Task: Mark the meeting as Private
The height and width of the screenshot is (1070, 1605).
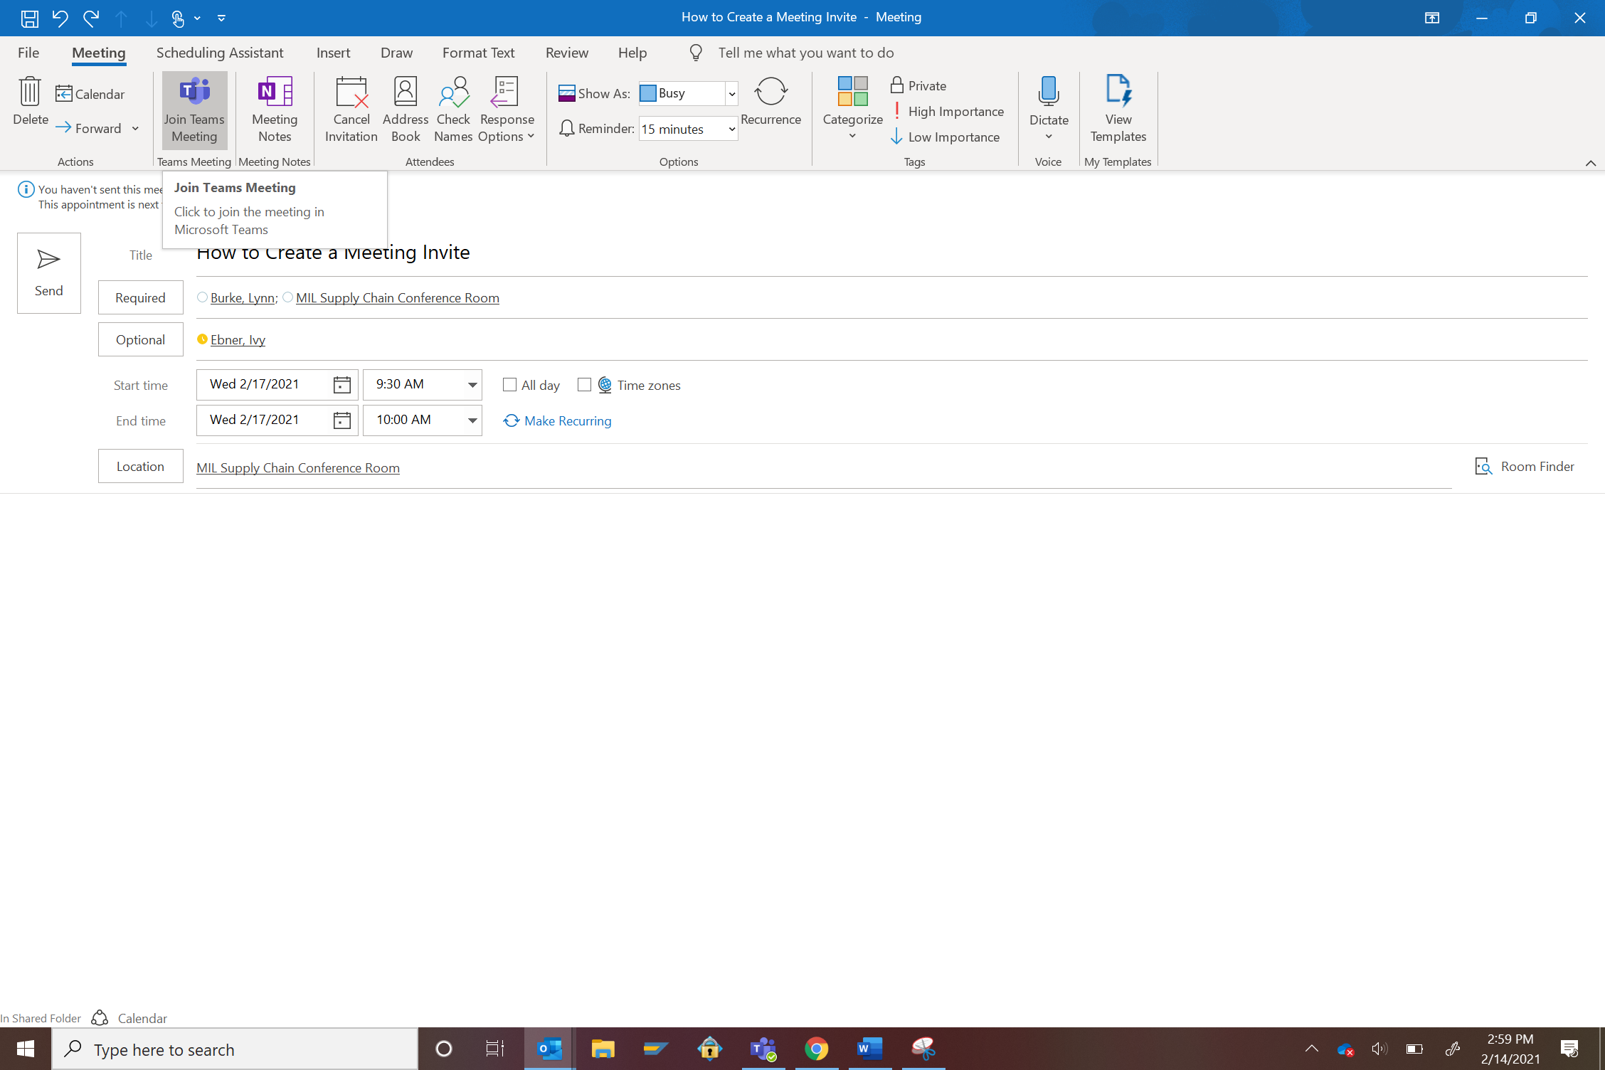Action: [918, 85]
